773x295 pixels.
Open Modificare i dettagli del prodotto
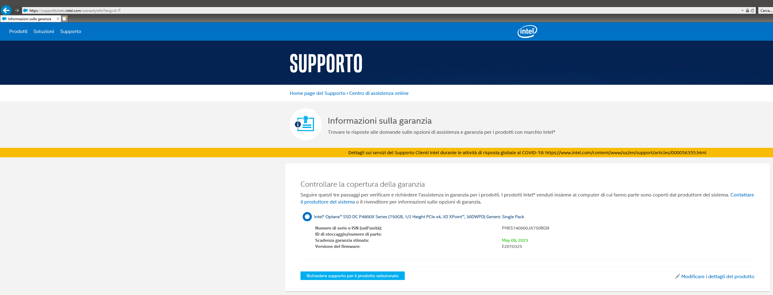(718, 276)
